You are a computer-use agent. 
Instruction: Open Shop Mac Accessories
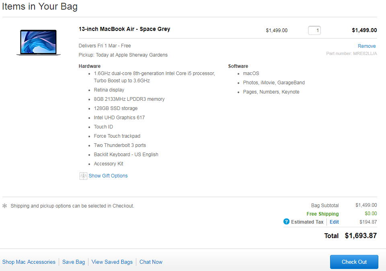29,262
